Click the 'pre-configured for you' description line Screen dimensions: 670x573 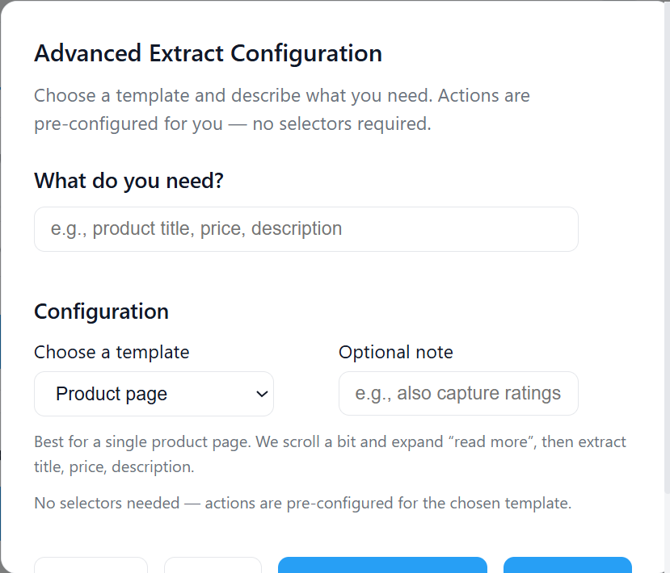tap(233, 123)
